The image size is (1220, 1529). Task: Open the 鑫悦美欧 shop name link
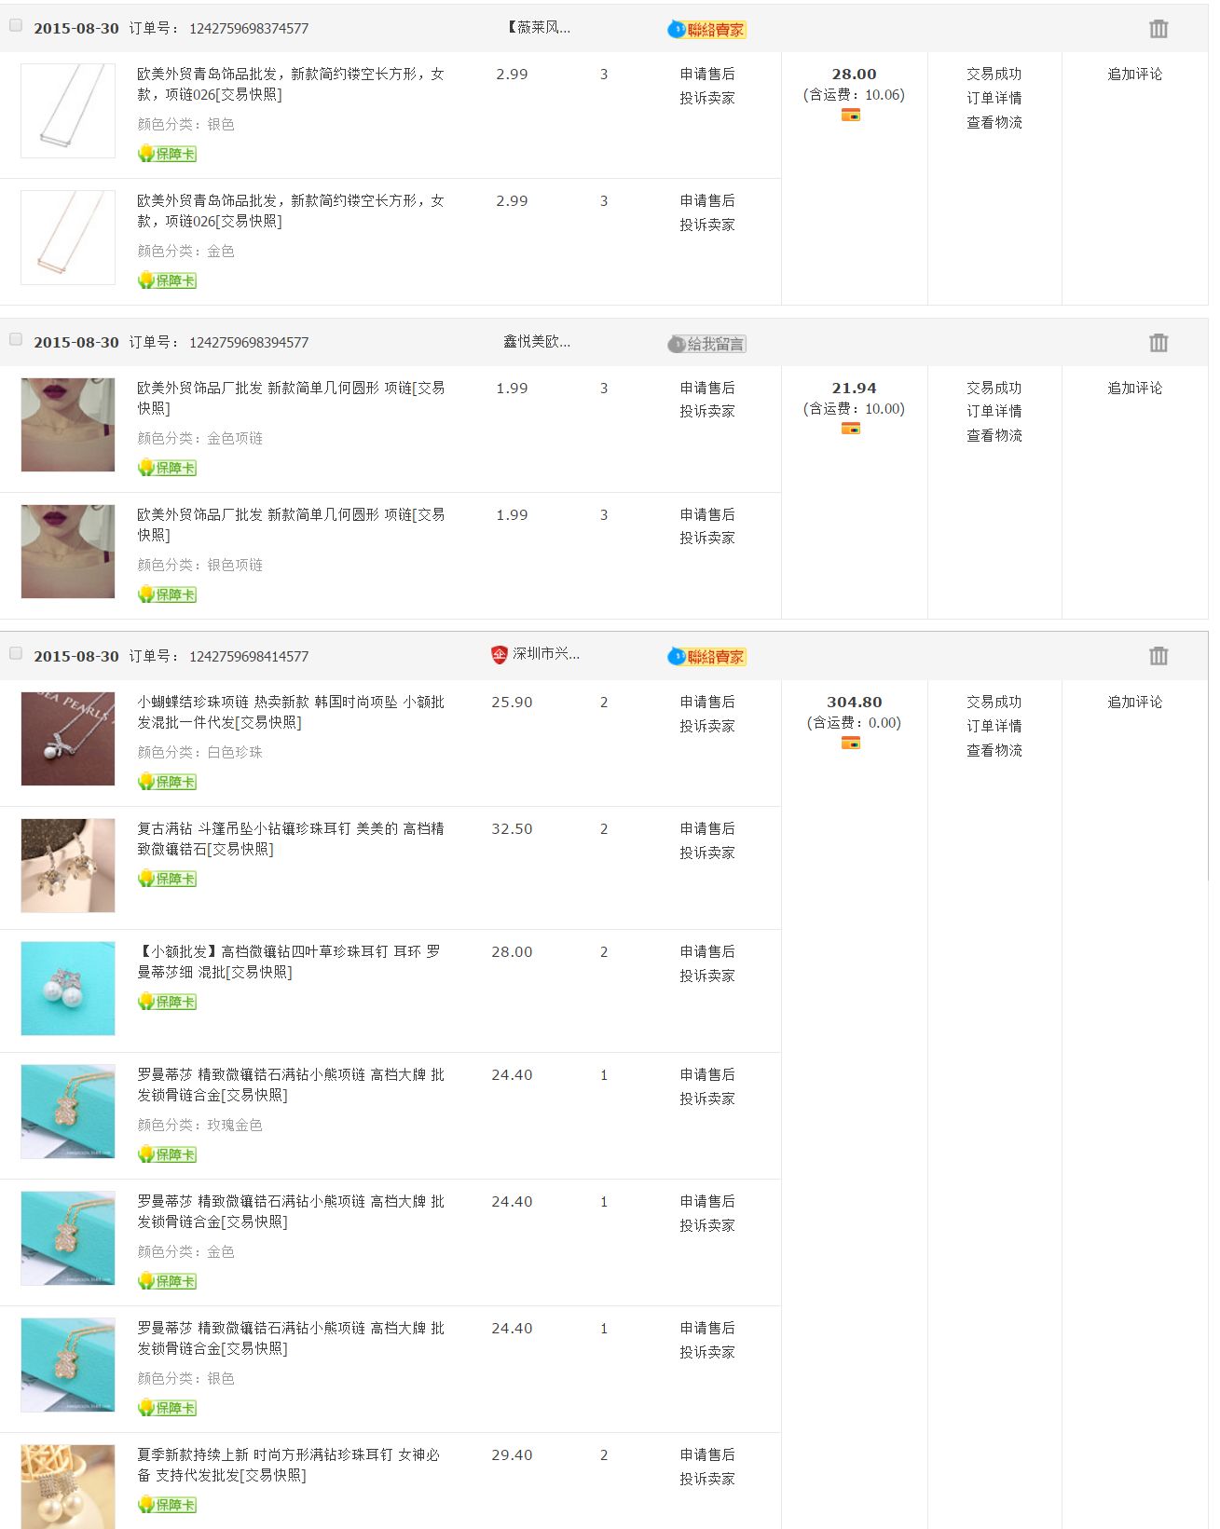pyautogui.click(x=537, y=341)
